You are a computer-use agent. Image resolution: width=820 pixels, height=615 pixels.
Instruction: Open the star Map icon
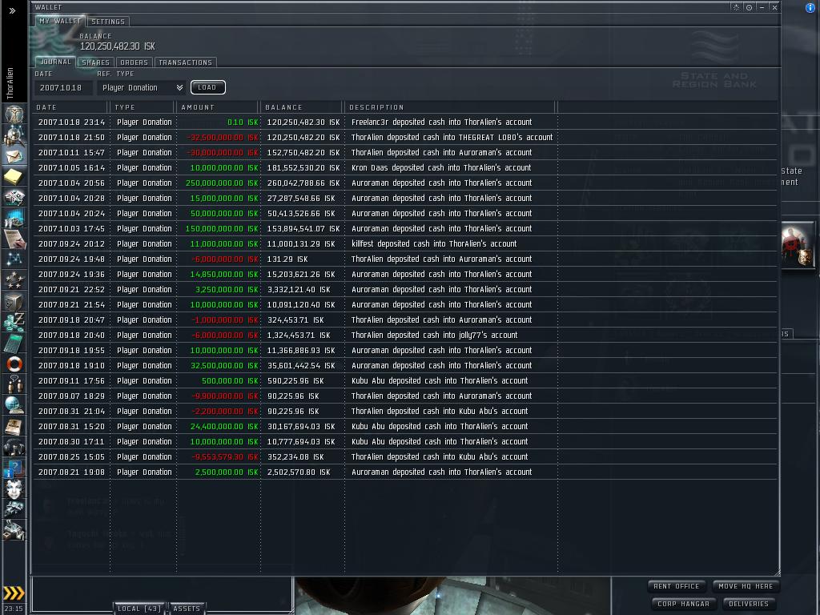14,260
